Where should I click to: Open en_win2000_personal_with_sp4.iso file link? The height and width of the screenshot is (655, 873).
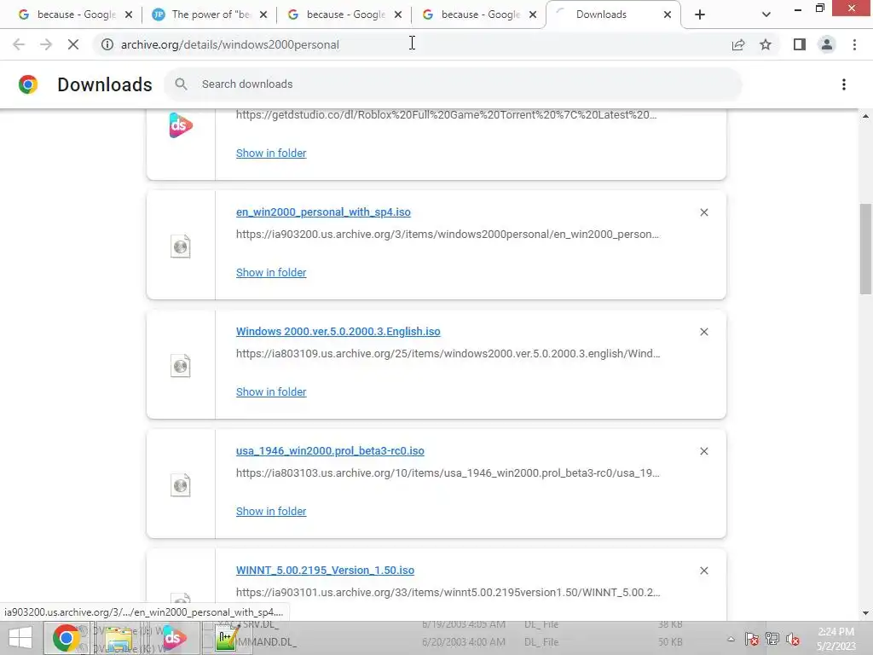(323, 212)
